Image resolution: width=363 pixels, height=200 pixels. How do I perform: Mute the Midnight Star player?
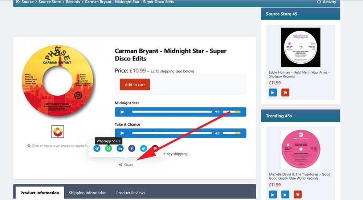click(217, 112)
